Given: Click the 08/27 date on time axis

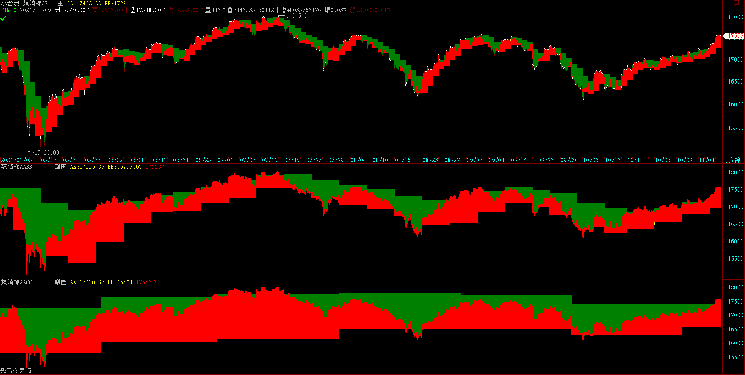Looking at the screenshot, I should (452, 160).
